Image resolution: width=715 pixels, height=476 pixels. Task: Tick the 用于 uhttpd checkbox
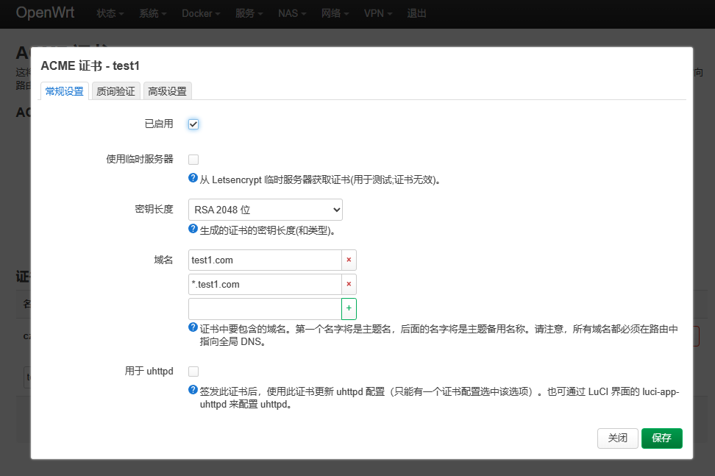coord(193,372)
